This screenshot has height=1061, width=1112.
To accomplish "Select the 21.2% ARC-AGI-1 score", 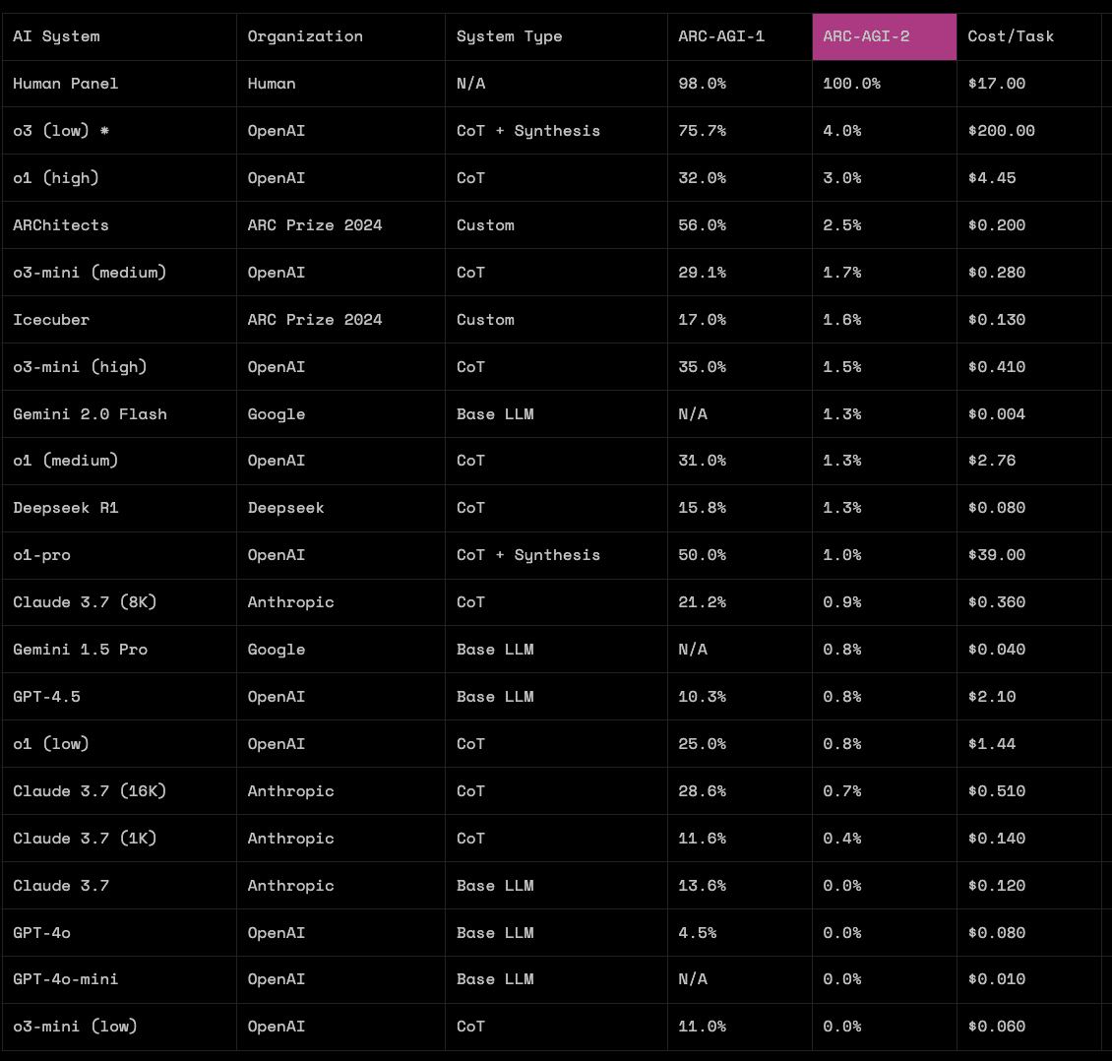I will click(702, 602).
